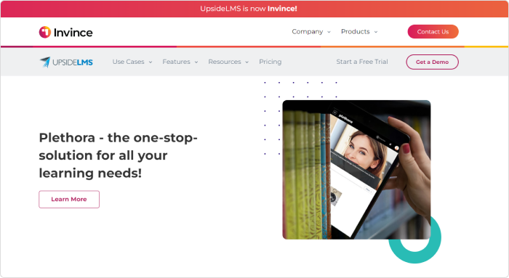Click the Plethora tablet hero image
509x278 pixels.
click(356, 170)
